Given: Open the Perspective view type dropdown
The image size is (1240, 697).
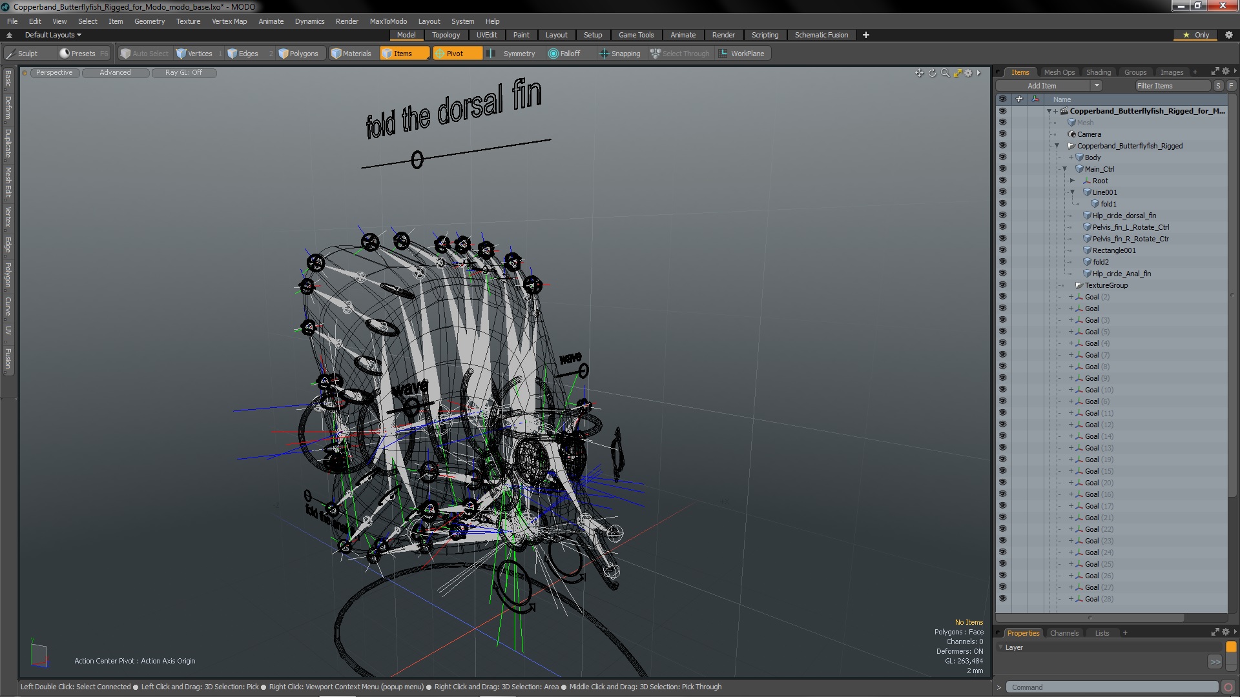Looking at the screenshot, I should point(55,73).
